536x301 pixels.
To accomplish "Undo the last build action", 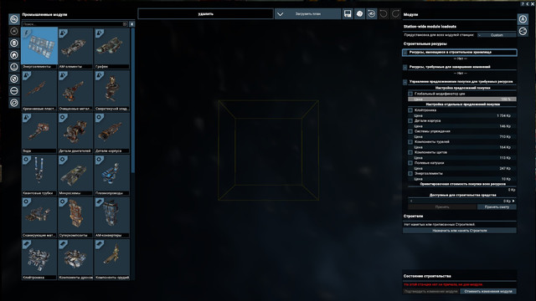I will coord(384,13).
